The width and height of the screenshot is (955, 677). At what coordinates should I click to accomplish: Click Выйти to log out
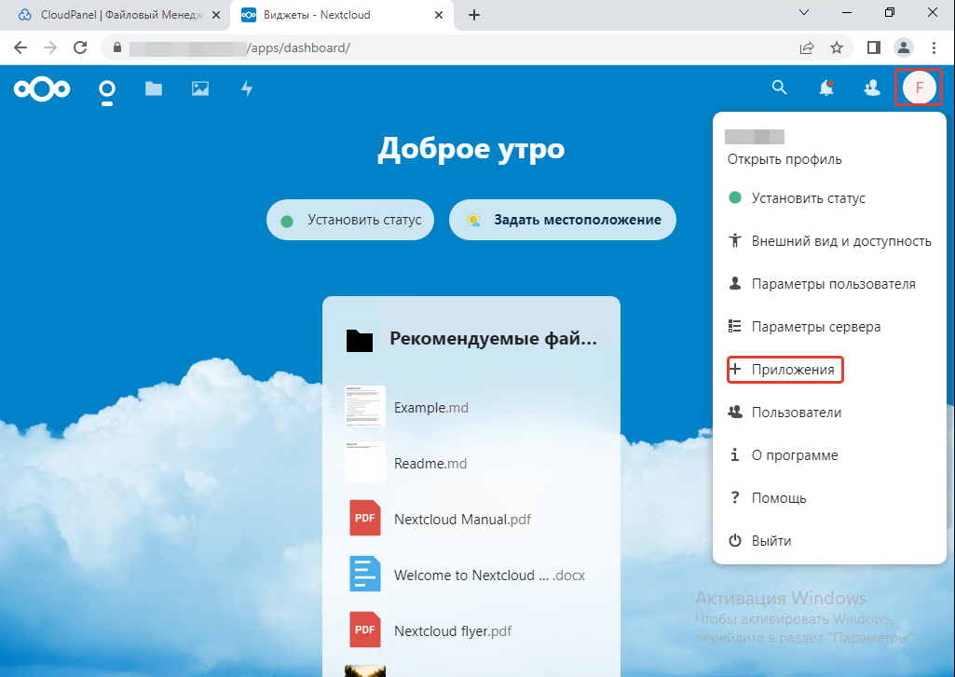coord(771,541)
